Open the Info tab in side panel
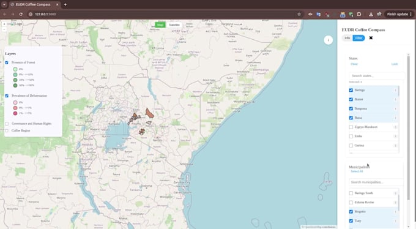Screen dimensions: 416x229 (x=347, y=38)
